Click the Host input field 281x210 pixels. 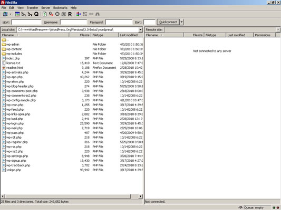pyautogui.click(x=26, y=22)
